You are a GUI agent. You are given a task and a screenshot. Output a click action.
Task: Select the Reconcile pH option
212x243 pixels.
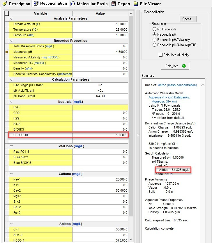(164, 34)
